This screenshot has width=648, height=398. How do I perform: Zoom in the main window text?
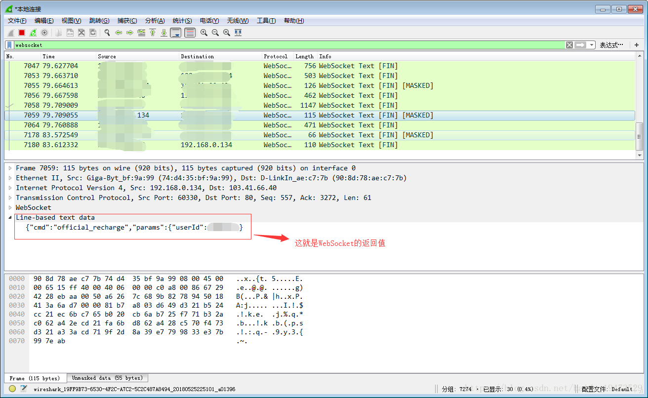pyautogui.click(x=204, y=33)
